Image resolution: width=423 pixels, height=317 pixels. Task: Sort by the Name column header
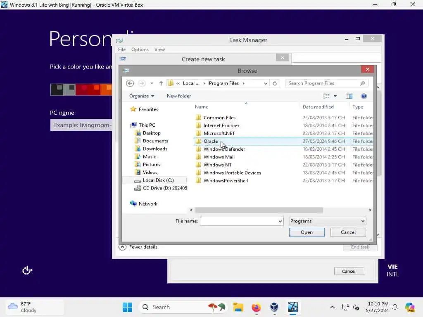(202, 107)
